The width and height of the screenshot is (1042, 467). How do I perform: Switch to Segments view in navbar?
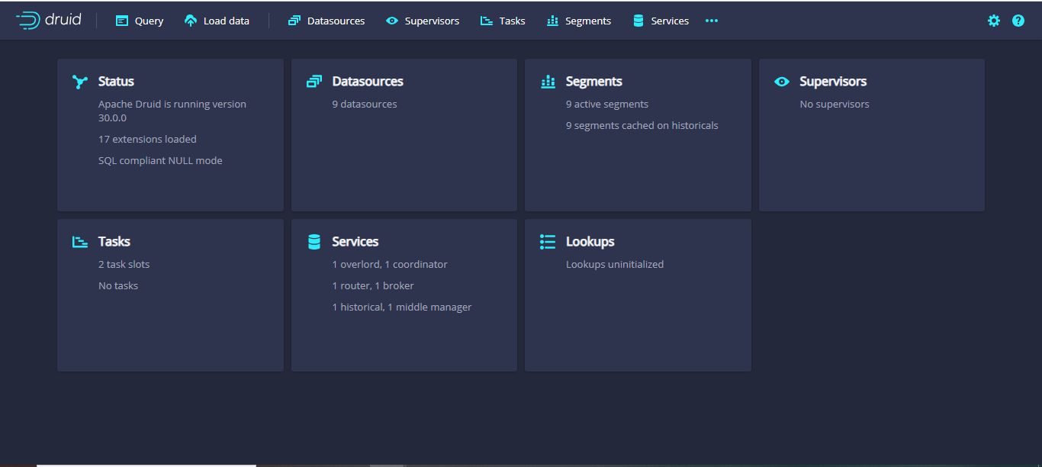[578, 21]
